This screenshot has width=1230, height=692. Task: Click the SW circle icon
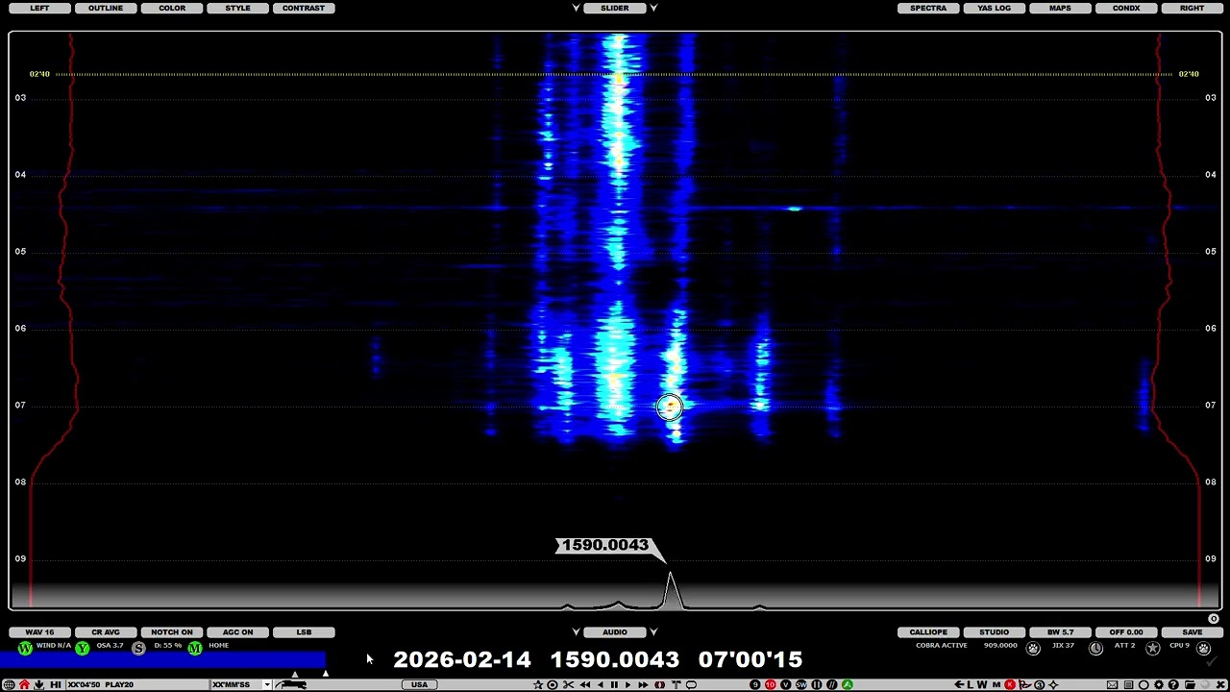pyautogui.click(x=801, y=685)
